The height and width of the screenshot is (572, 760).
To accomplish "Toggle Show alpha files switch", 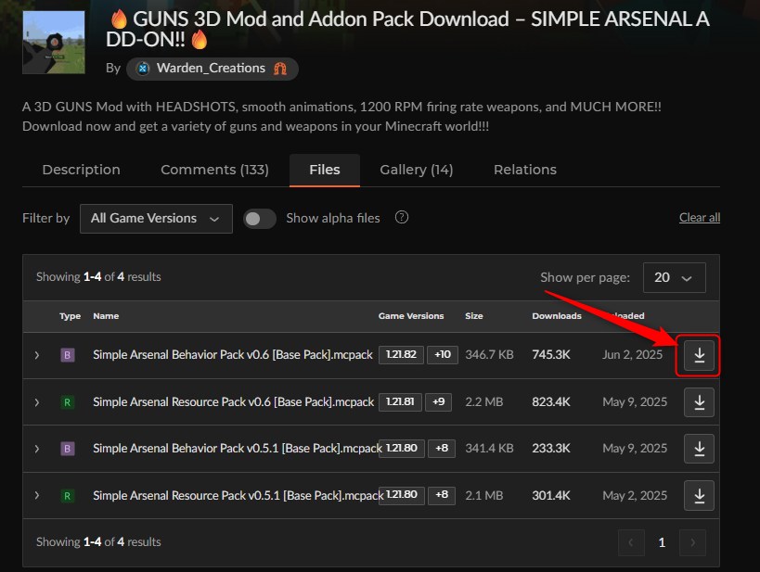I will coord(259,219).
